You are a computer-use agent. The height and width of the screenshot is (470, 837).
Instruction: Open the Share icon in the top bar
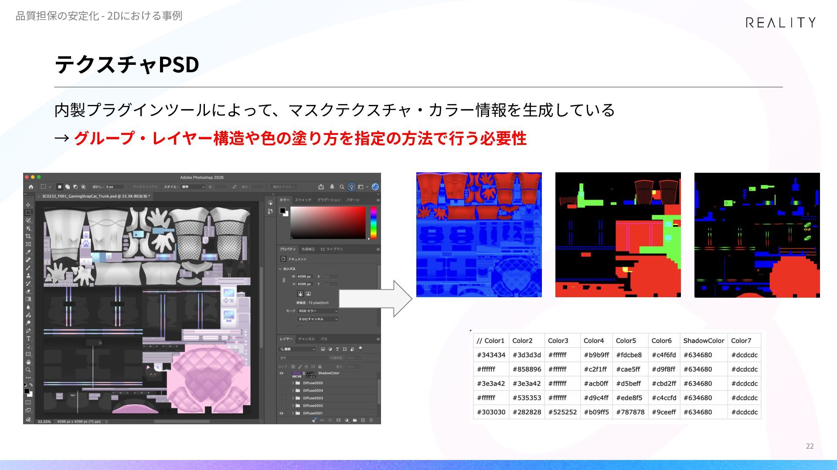321,187
